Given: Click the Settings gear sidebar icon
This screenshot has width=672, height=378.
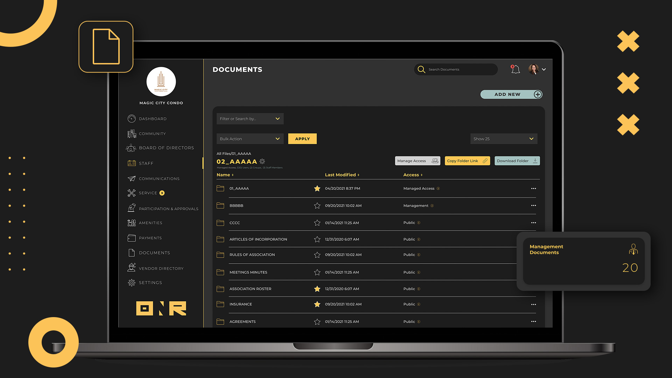Looking at the screenshot, I should tap(131, 282).
